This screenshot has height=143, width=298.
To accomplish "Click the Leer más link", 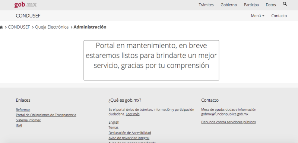I will click(133, 114).
